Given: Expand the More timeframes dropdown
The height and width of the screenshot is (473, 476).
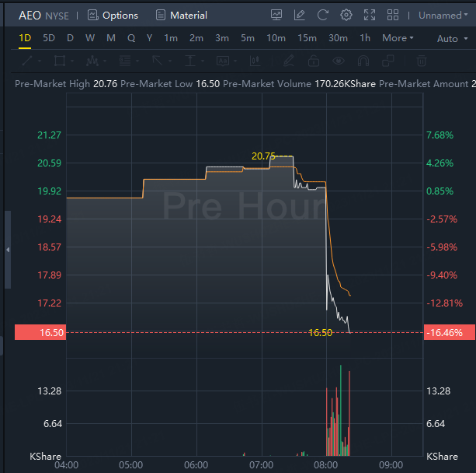Looking at the screenshot, I should pyautogui.click(x=398, y=38).
